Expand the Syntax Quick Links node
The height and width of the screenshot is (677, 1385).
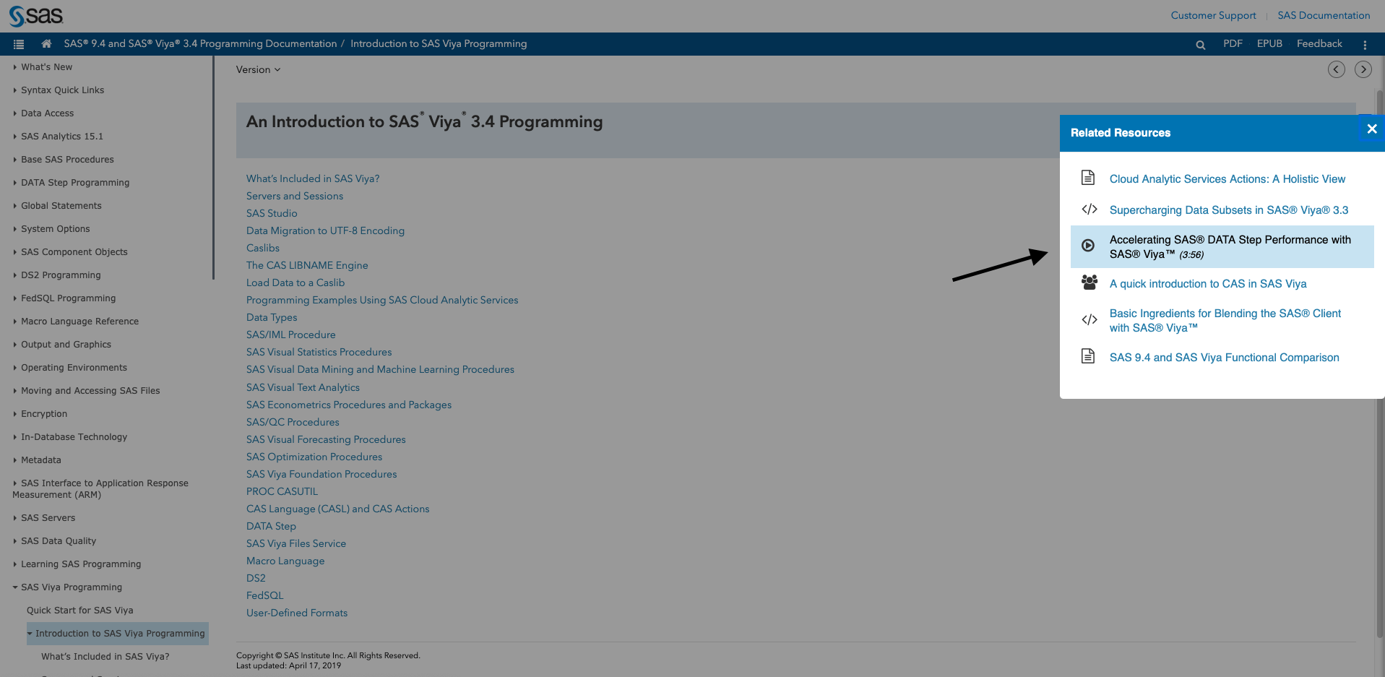(14, 90)
